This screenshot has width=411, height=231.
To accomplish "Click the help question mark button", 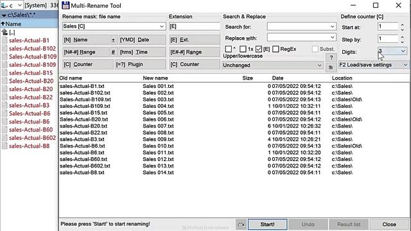I will click(x=331, y=58).
